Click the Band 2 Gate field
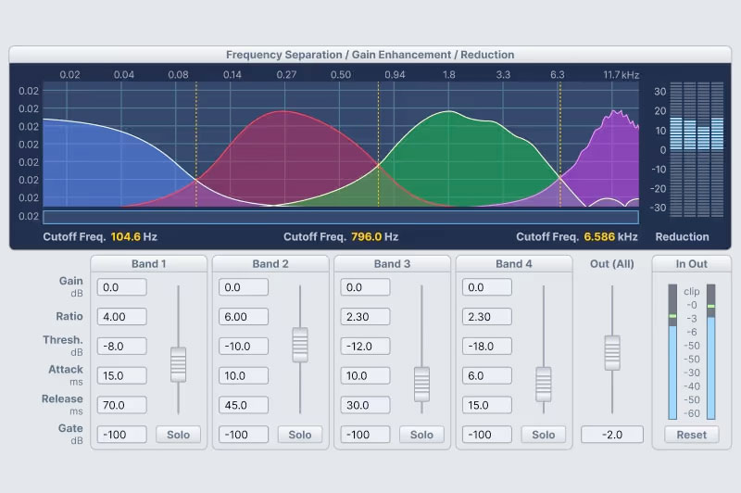This screenshot has height=493, width=741. pos(244,435)
